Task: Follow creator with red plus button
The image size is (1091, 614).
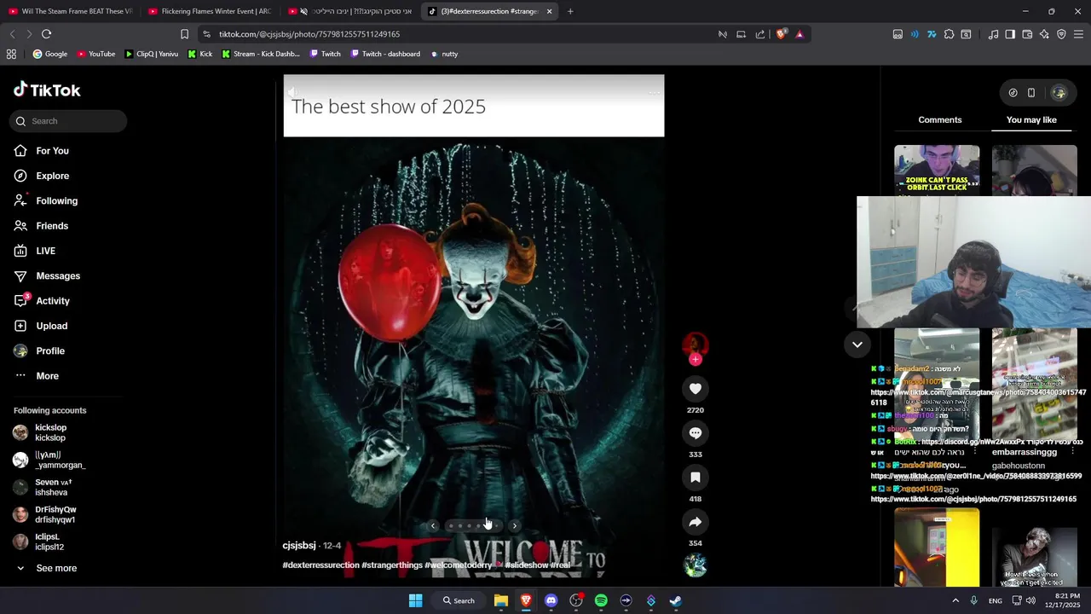Action: (x=696, y=360)
